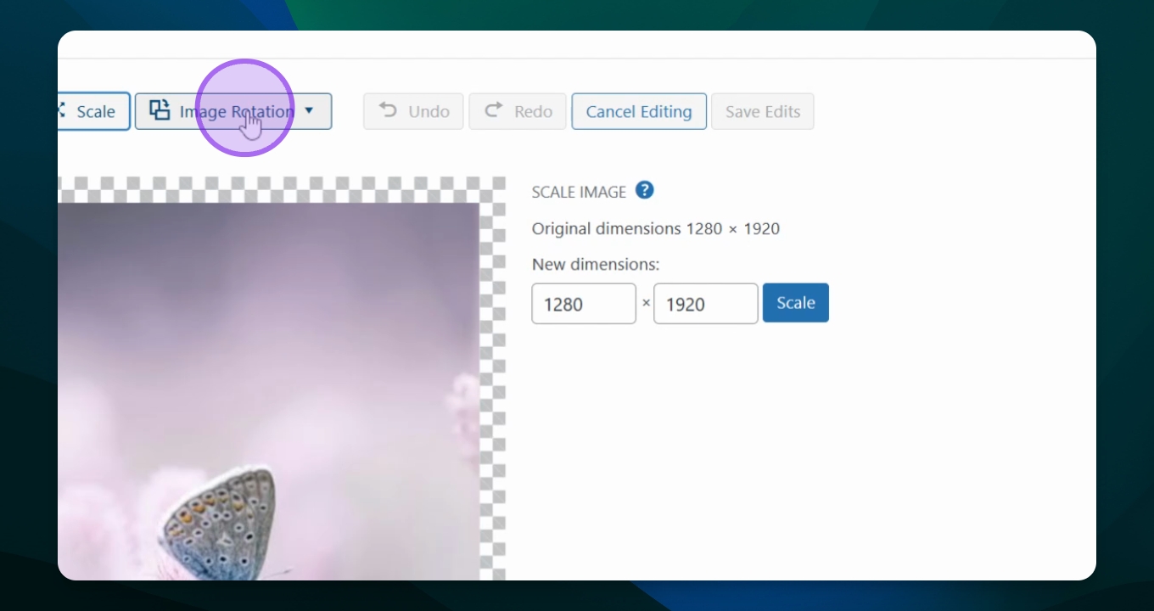Viewport: 1154px width, 611px height.
Task: Click the Scale toolbar button
Action: [x=93, y=111]
